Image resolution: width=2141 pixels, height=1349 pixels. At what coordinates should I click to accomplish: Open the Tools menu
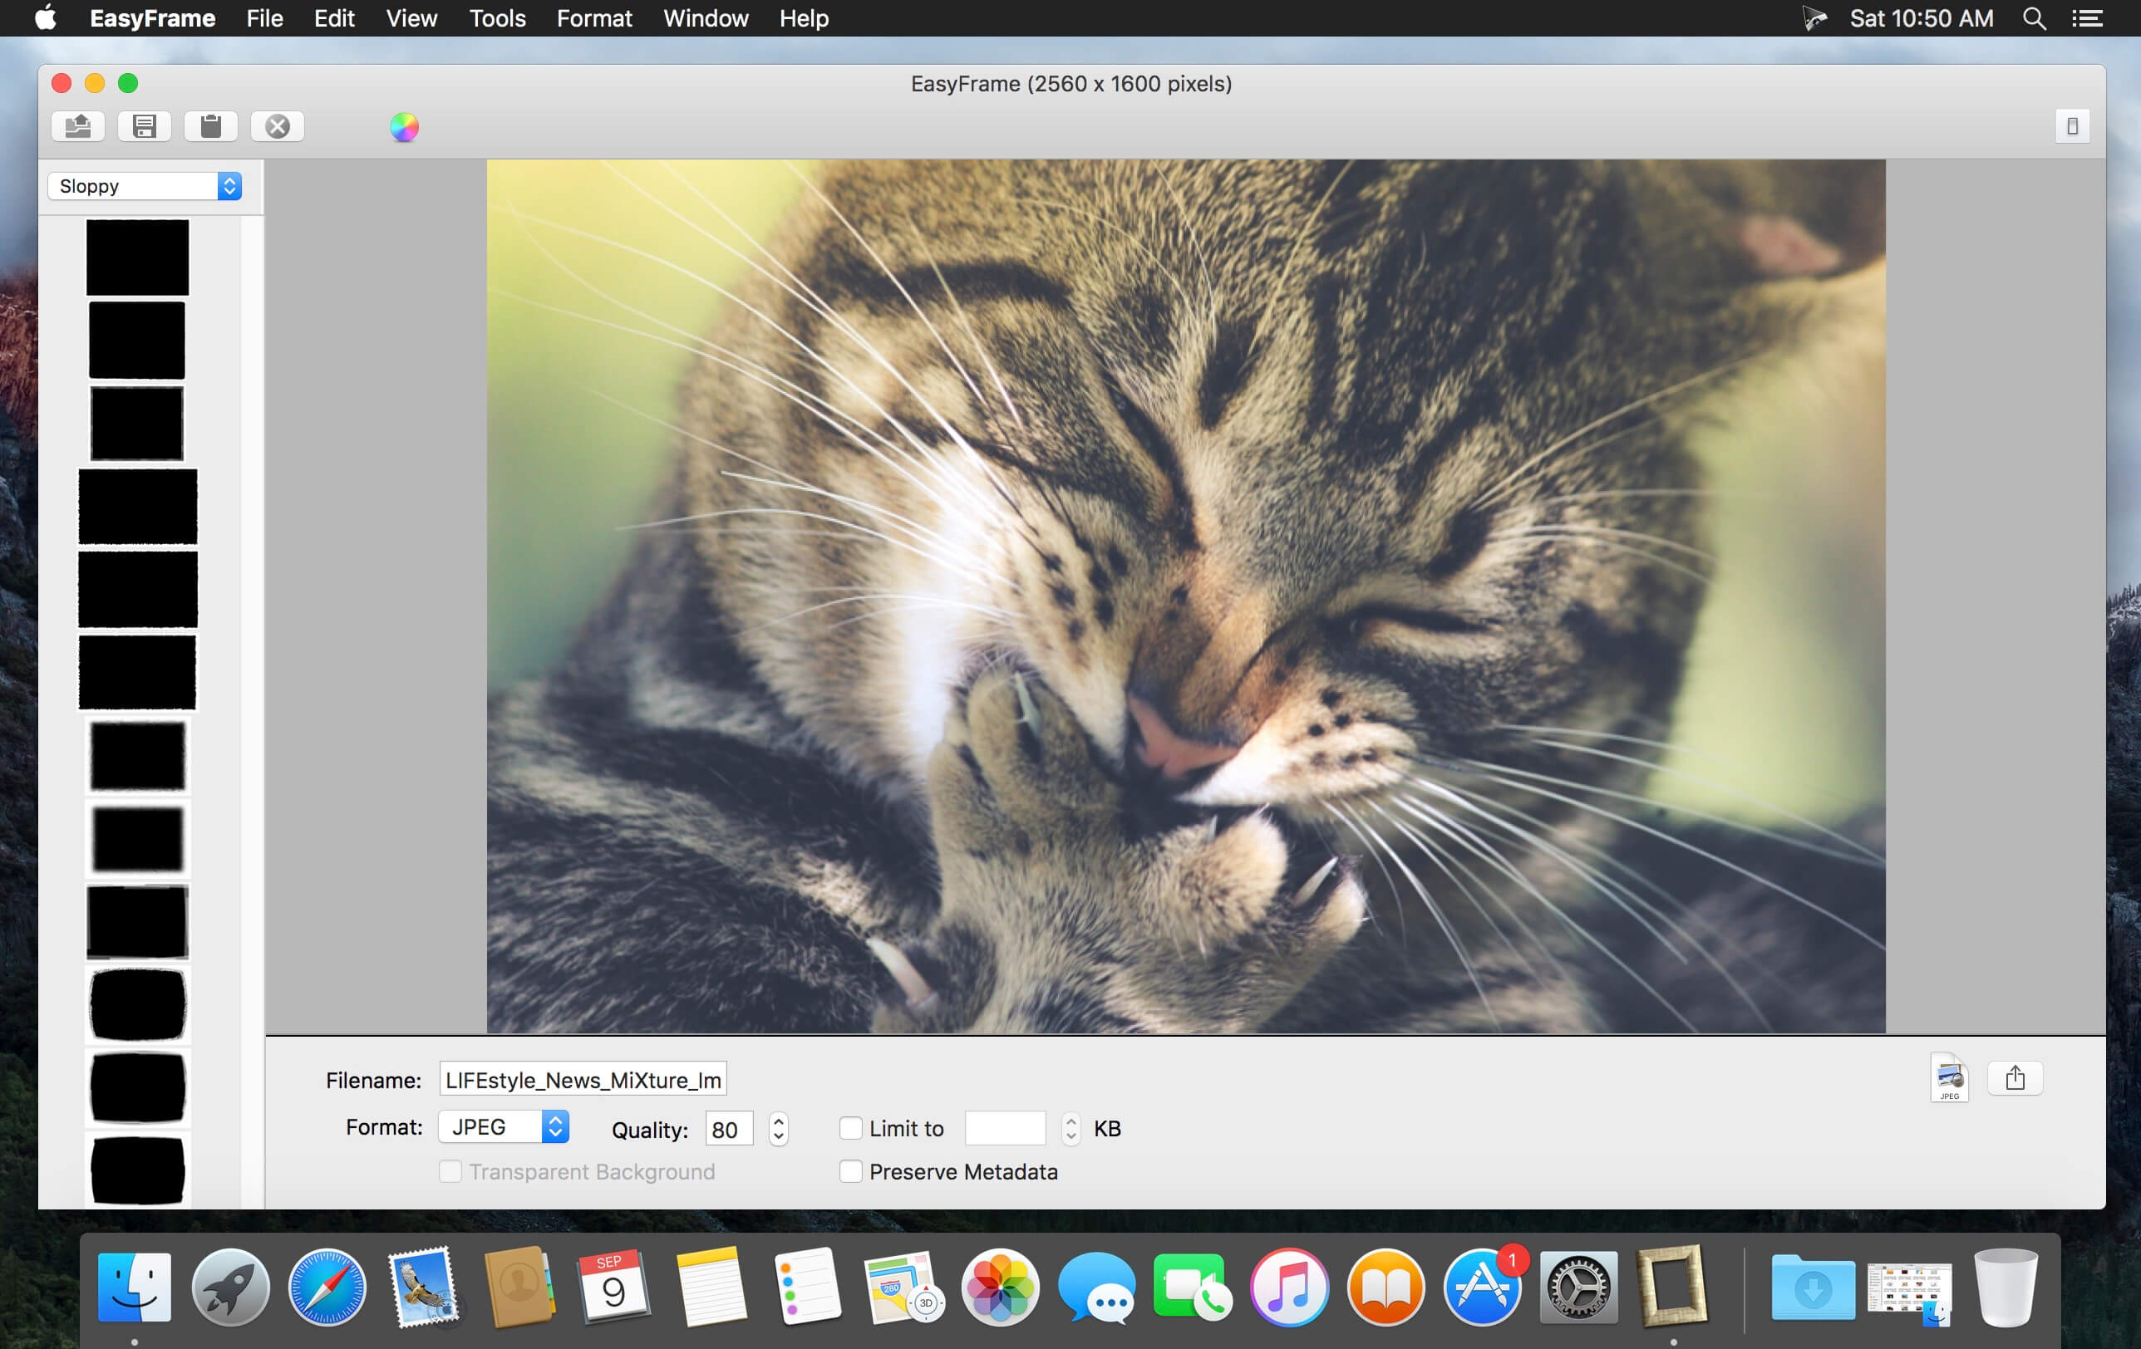[x=497, y=17]
